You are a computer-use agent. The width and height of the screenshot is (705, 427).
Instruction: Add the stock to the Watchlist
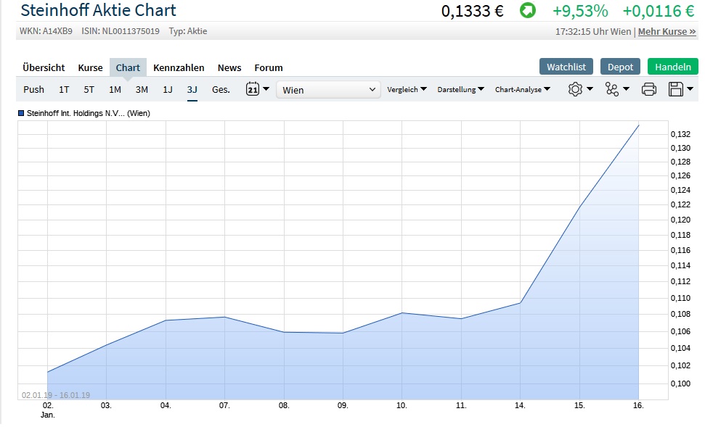pyautogui.click(x=566, y=65)
